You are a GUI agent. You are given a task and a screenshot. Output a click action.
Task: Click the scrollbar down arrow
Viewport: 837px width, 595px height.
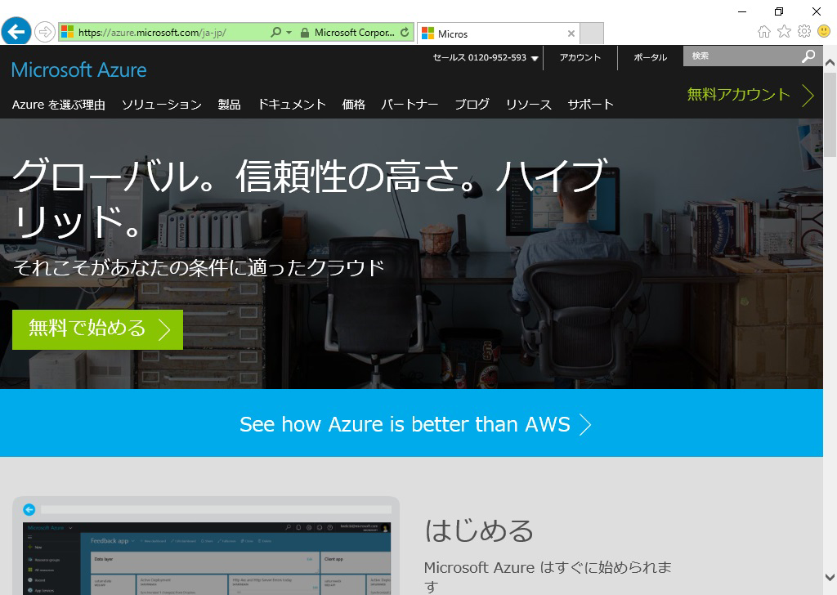830,577
